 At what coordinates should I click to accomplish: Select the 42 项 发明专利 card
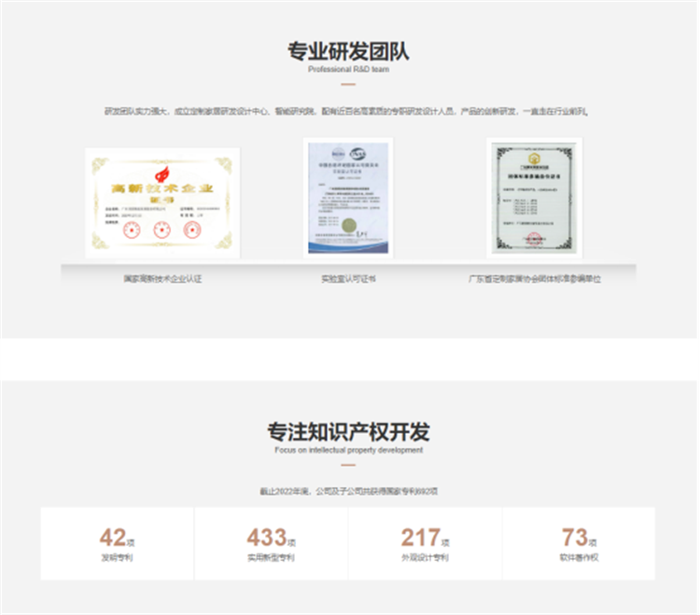[118, 543]
